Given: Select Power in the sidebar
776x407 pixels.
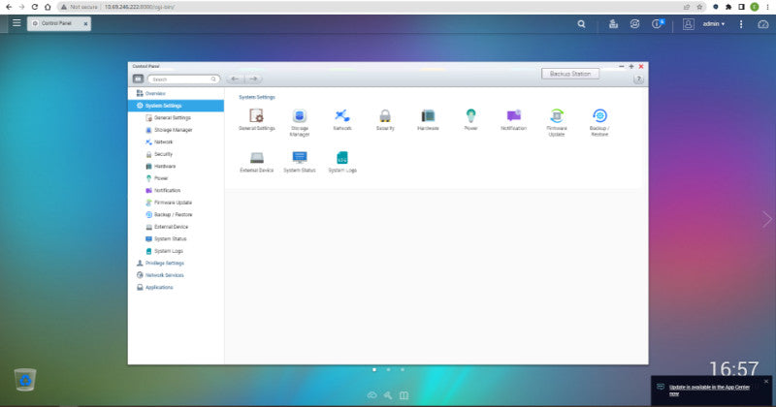Looking at the screenshot, I should coord(176,178).
